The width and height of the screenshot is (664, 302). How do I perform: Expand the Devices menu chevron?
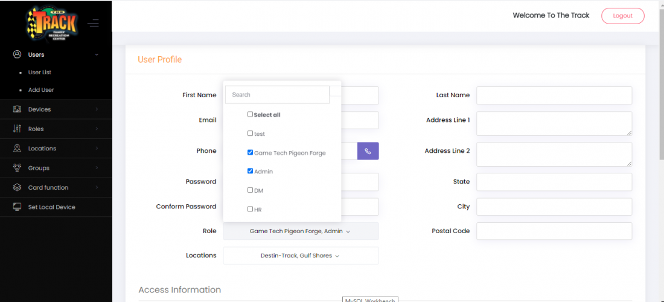[x=97, y=109]
